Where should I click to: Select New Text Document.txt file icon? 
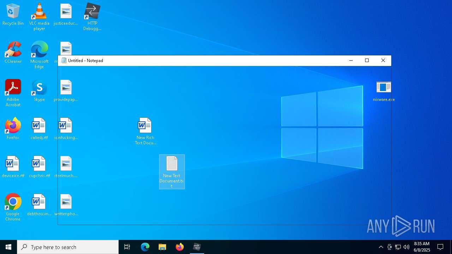pos(172,172)
